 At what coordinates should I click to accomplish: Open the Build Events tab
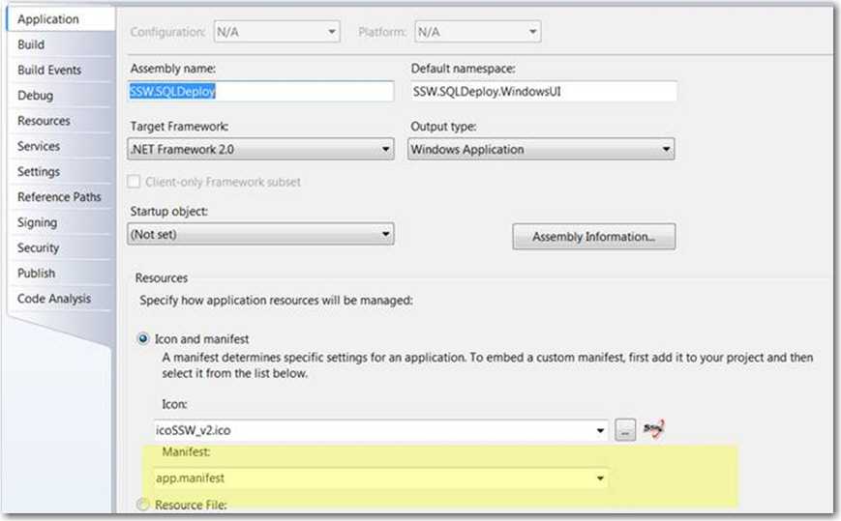coord(49,70)
